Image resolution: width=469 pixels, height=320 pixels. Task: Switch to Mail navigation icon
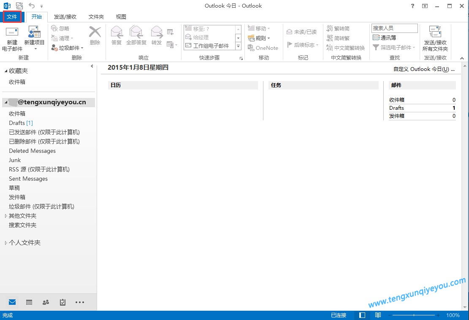12,302
